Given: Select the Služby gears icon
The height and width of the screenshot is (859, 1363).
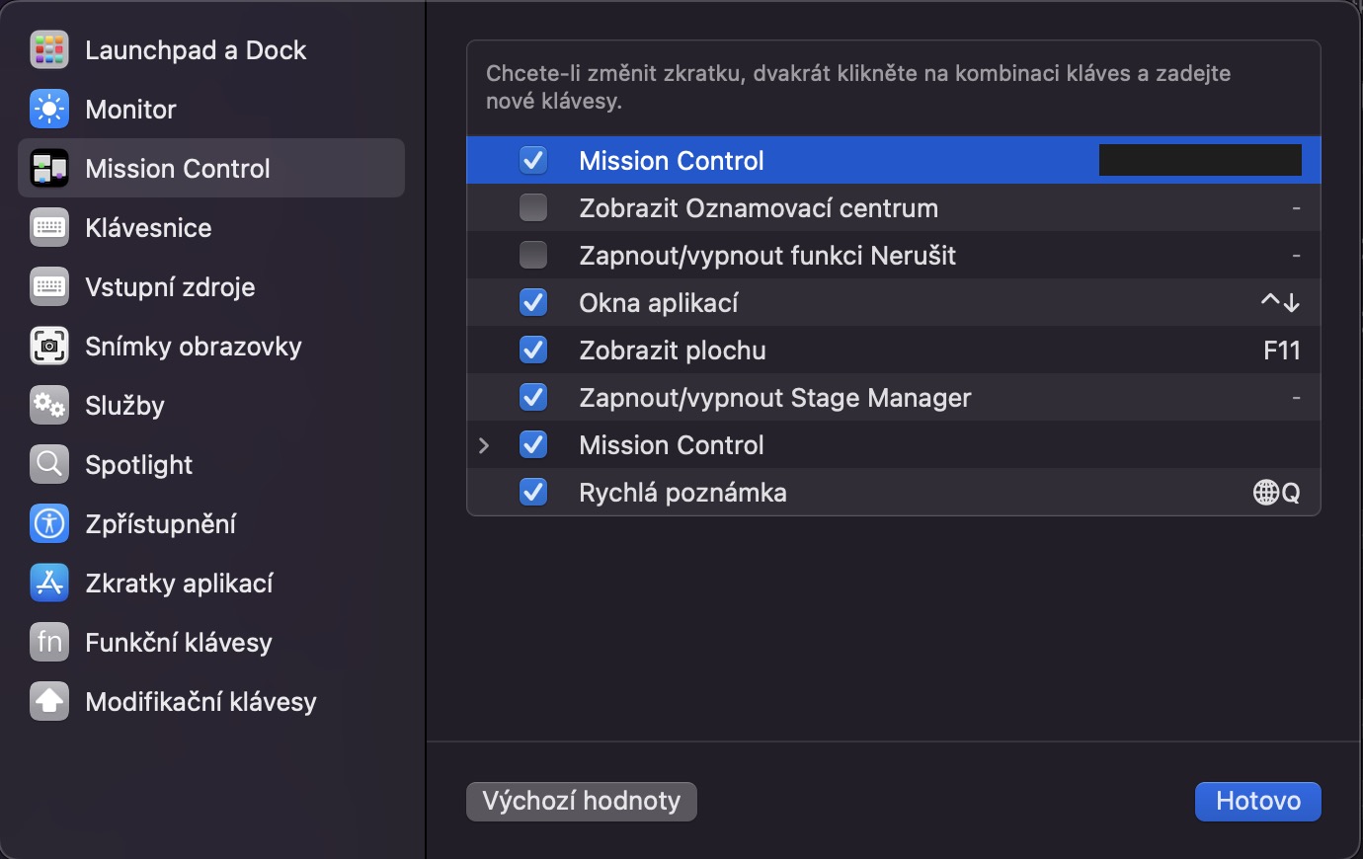Looking at the screenshot, I should pyautogui.click(x=48, y=406).
